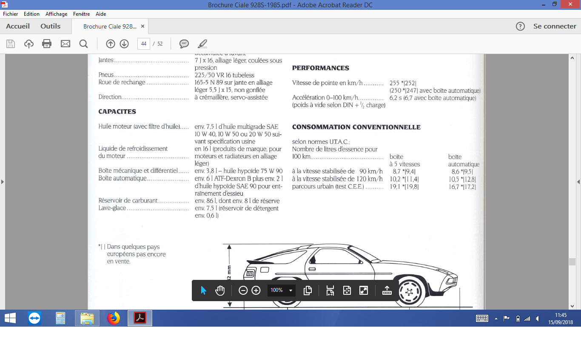
Task: Click the 'Réservoir de carburant' label
Action: tap(128, 201)
